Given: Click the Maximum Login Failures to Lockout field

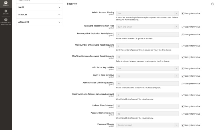Looking at the screenshot, I should (x=147, y=95).
